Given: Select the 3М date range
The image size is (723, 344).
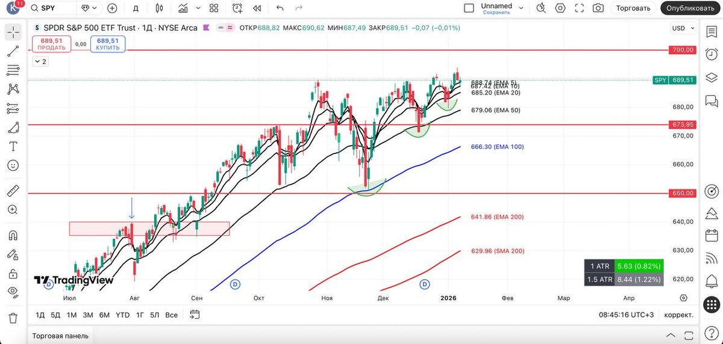Looking at the screenshot, I should [x=88, y=315].
